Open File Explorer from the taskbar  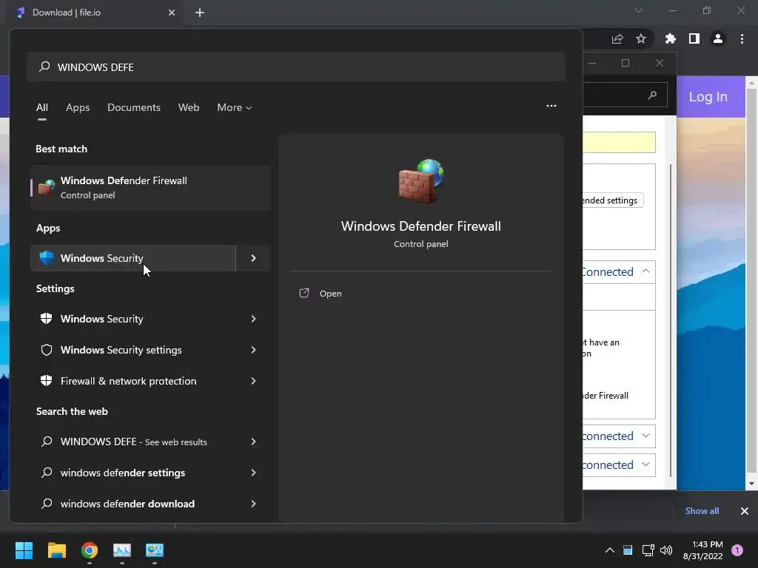click(x=56, y=550)
